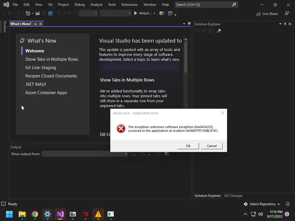Image resolution: width=295 pixels, height=221 pixels.
Task: Open Visual Studio from the taskbar
Action: (60, 214)
